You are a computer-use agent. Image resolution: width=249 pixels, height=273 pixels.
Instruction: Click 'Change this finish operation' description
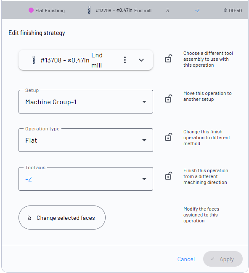[207, 138]
